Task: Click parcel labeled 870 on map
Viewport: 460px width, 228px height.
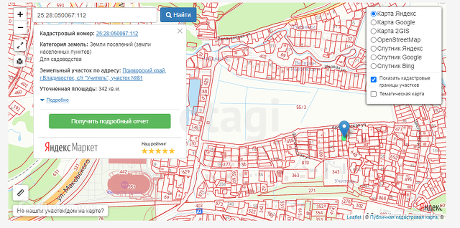Action: pyautogui.click(x=305, y=162)
